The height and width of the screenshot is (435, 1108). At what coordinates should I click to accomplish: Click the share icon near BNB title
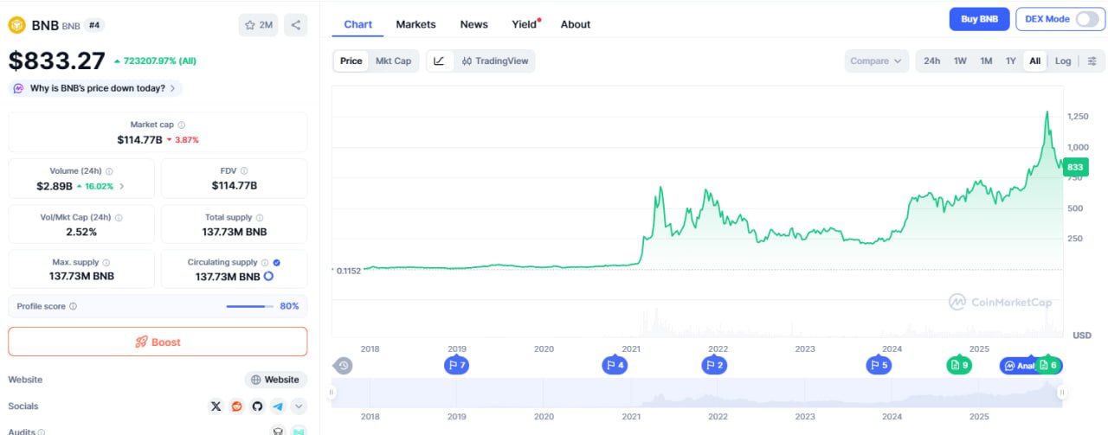coord(296,25)
